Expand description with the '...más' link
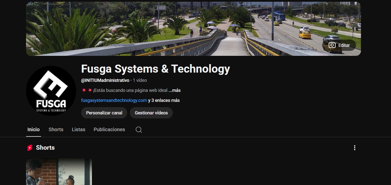The image size is (391, 185). pyautogui.click(x=175, y=90)
